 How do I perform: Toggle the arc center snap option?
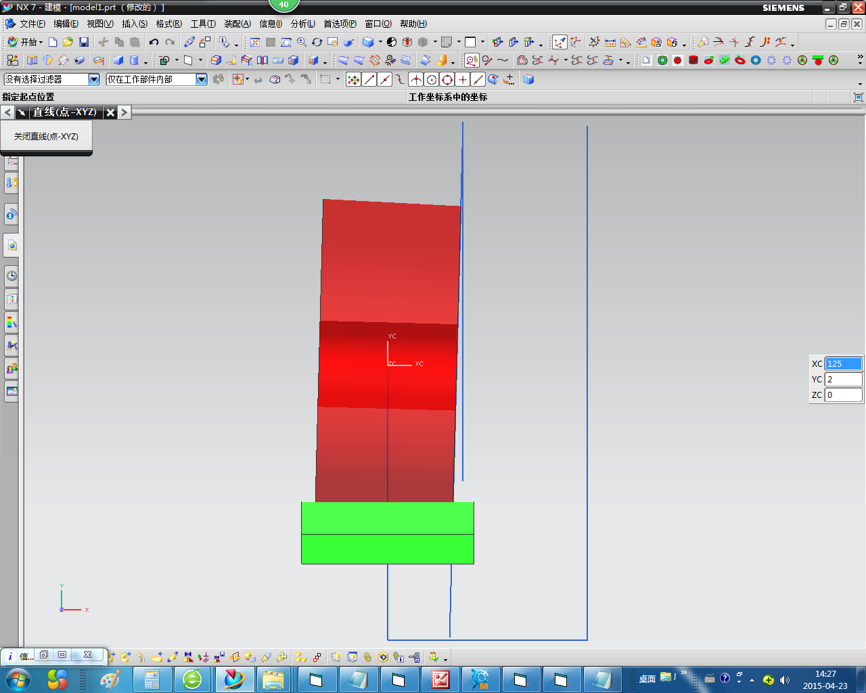[432, 79]
